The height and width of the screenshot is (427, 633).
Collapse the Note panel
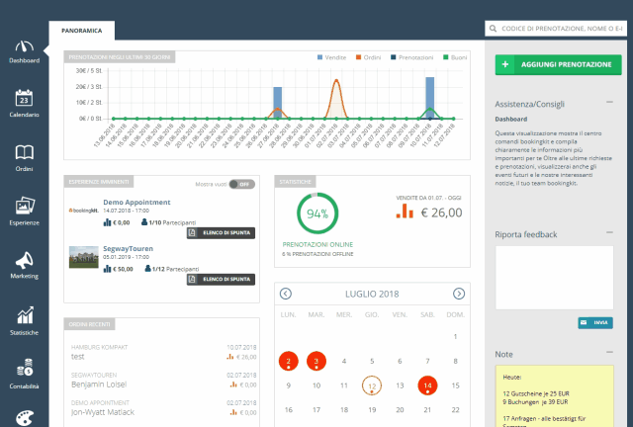609,352
